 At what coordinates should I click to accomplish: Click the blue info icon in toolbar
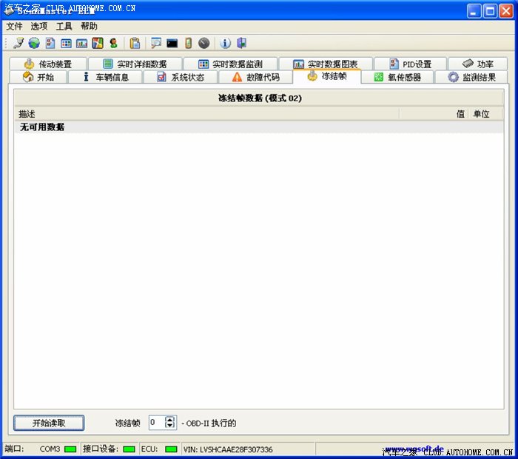226,44
